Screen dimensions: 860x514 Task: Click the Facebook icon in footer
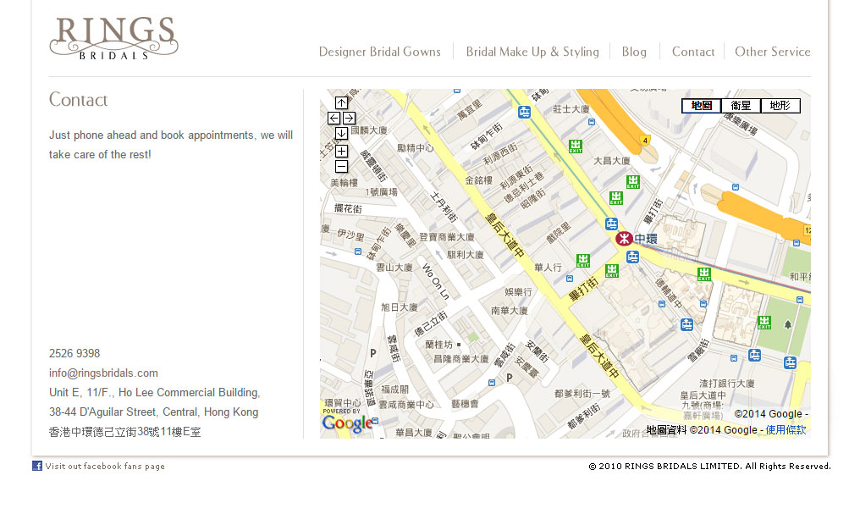(37, 466)
